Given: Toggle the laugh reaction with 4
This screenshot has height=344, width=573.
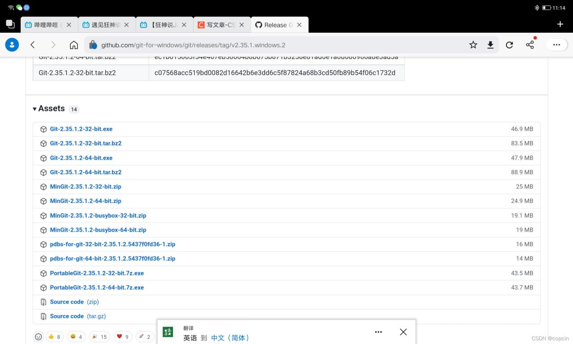Looking at the screenshot, I should [76, 337].
